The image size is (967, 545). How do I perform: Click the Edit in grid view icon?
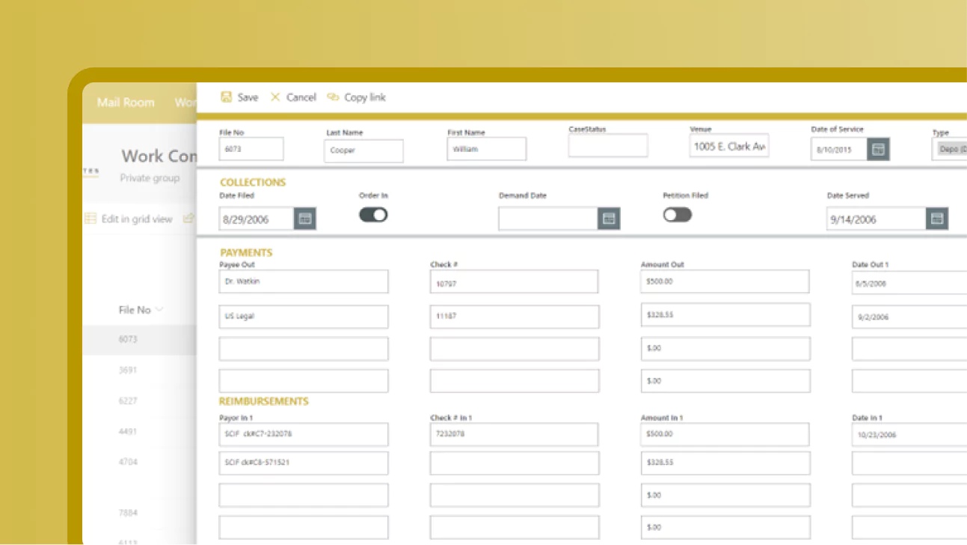pos(90,219)
